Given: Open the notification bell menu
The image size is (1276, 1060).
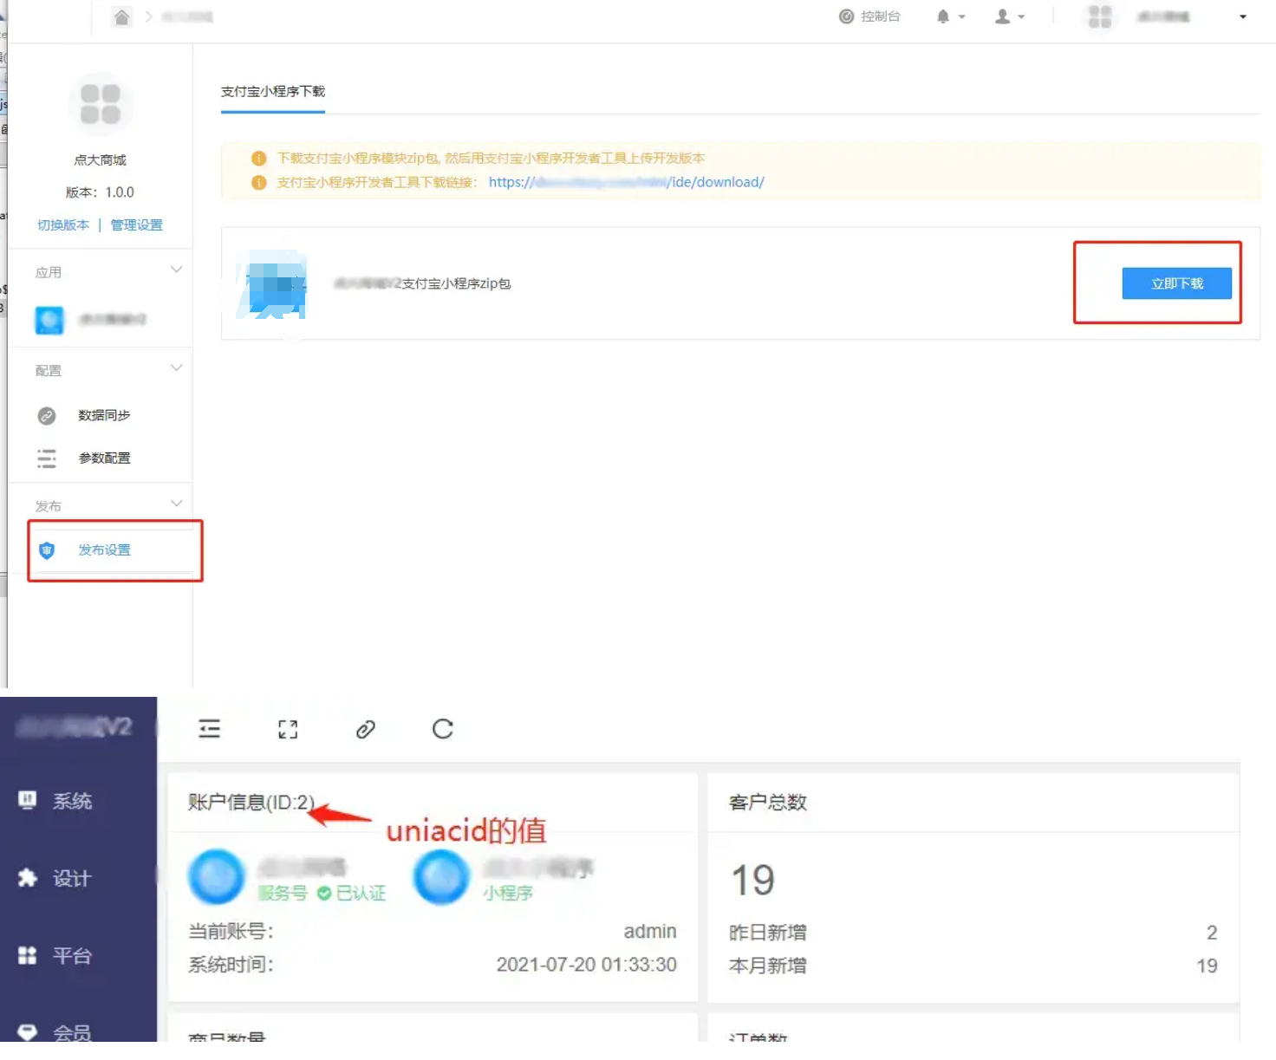Looking at the screenshot, I should 950,16.
